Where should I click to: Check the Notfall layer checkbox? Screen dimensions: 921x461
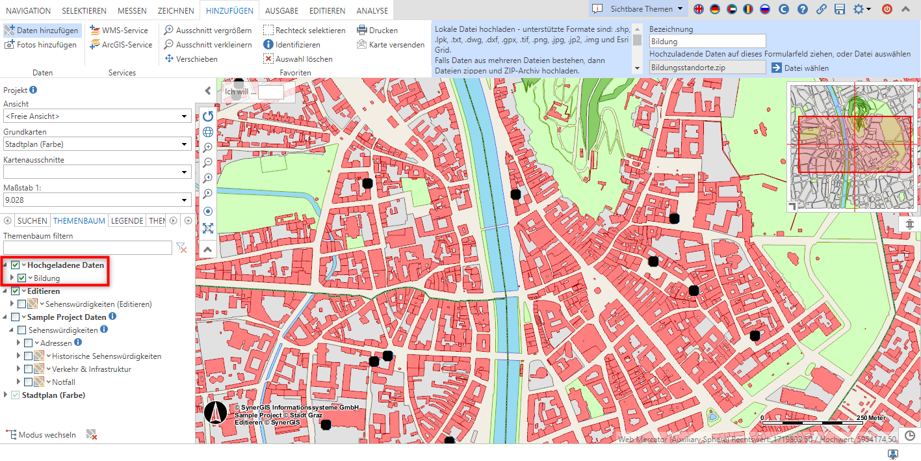pos(29,382)
